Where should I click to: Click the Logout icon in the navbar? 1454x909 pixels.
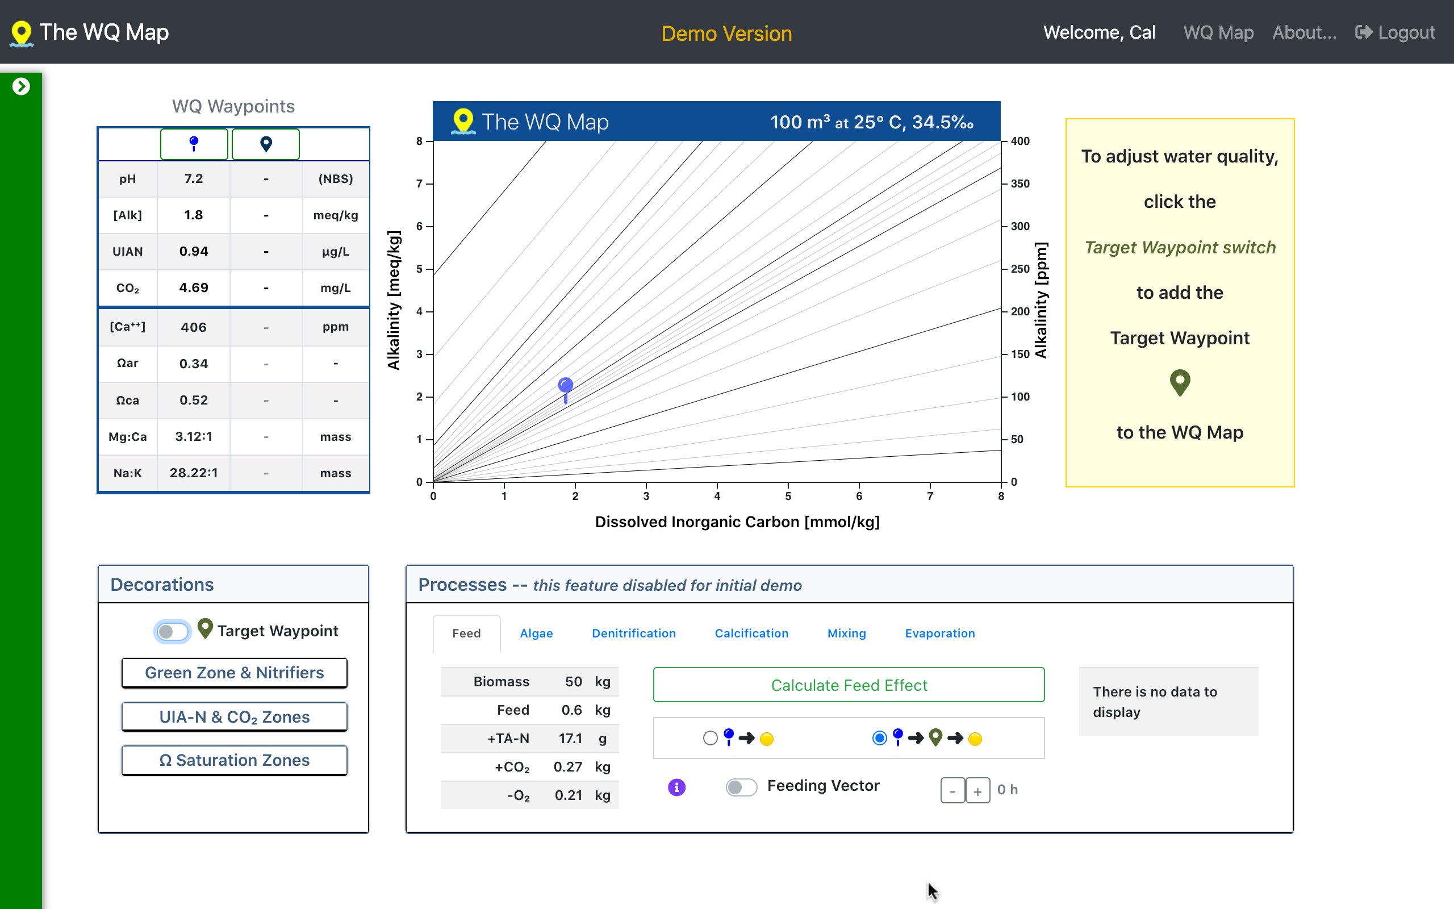pyautogui.click(x=1364, y=32)
